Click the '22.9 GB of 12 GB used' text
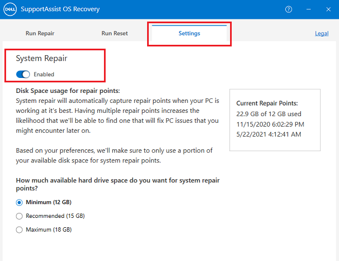 coord(268,114)
